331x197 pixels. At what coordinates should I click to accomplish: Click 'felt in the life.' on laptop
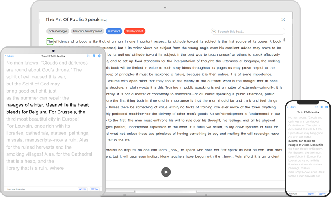pyautogui.click(x=118, y=140)
